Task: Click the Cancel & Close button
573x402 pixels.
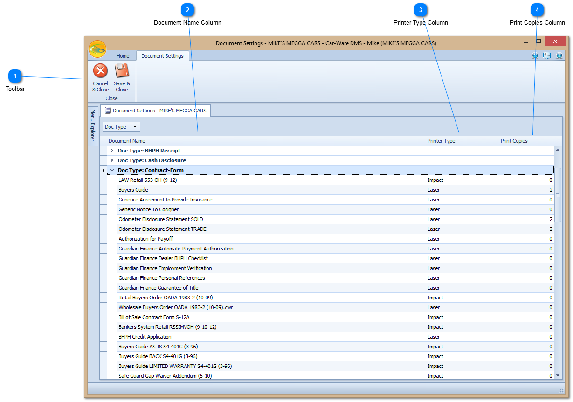Action: 100,78
